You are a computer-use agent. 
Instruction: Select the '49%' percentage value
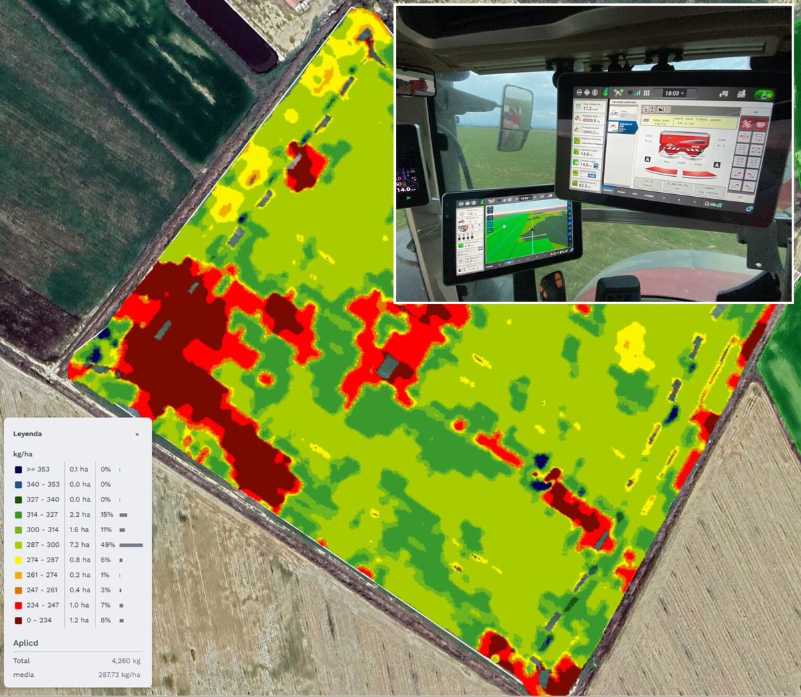(108, 545)
